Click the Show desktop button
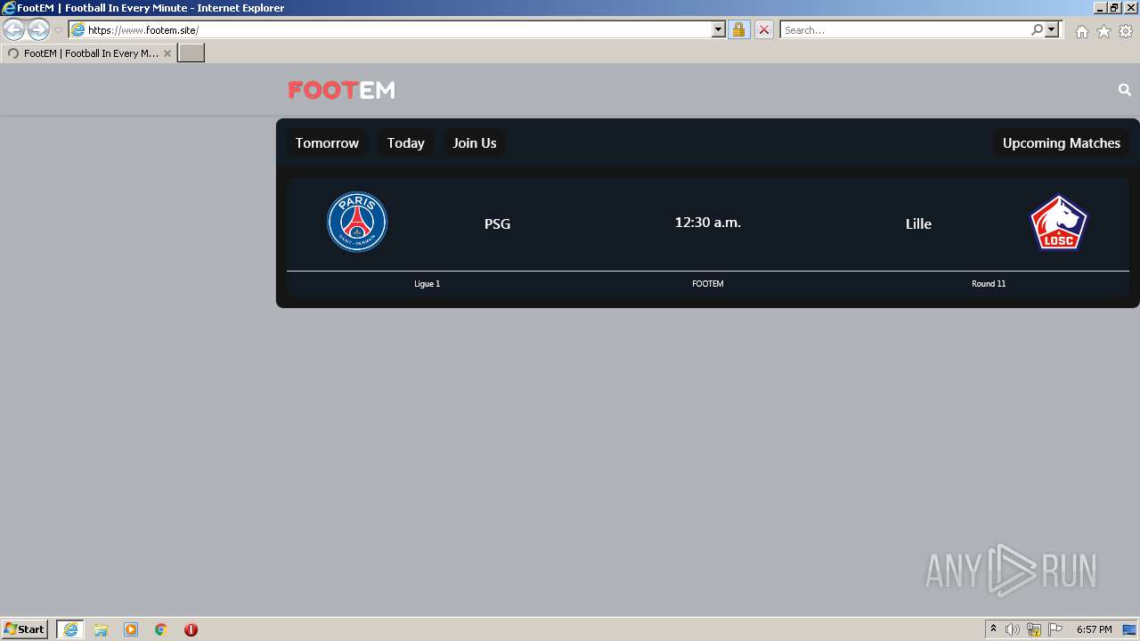 pyautogui.click(x=1129, y=629)
